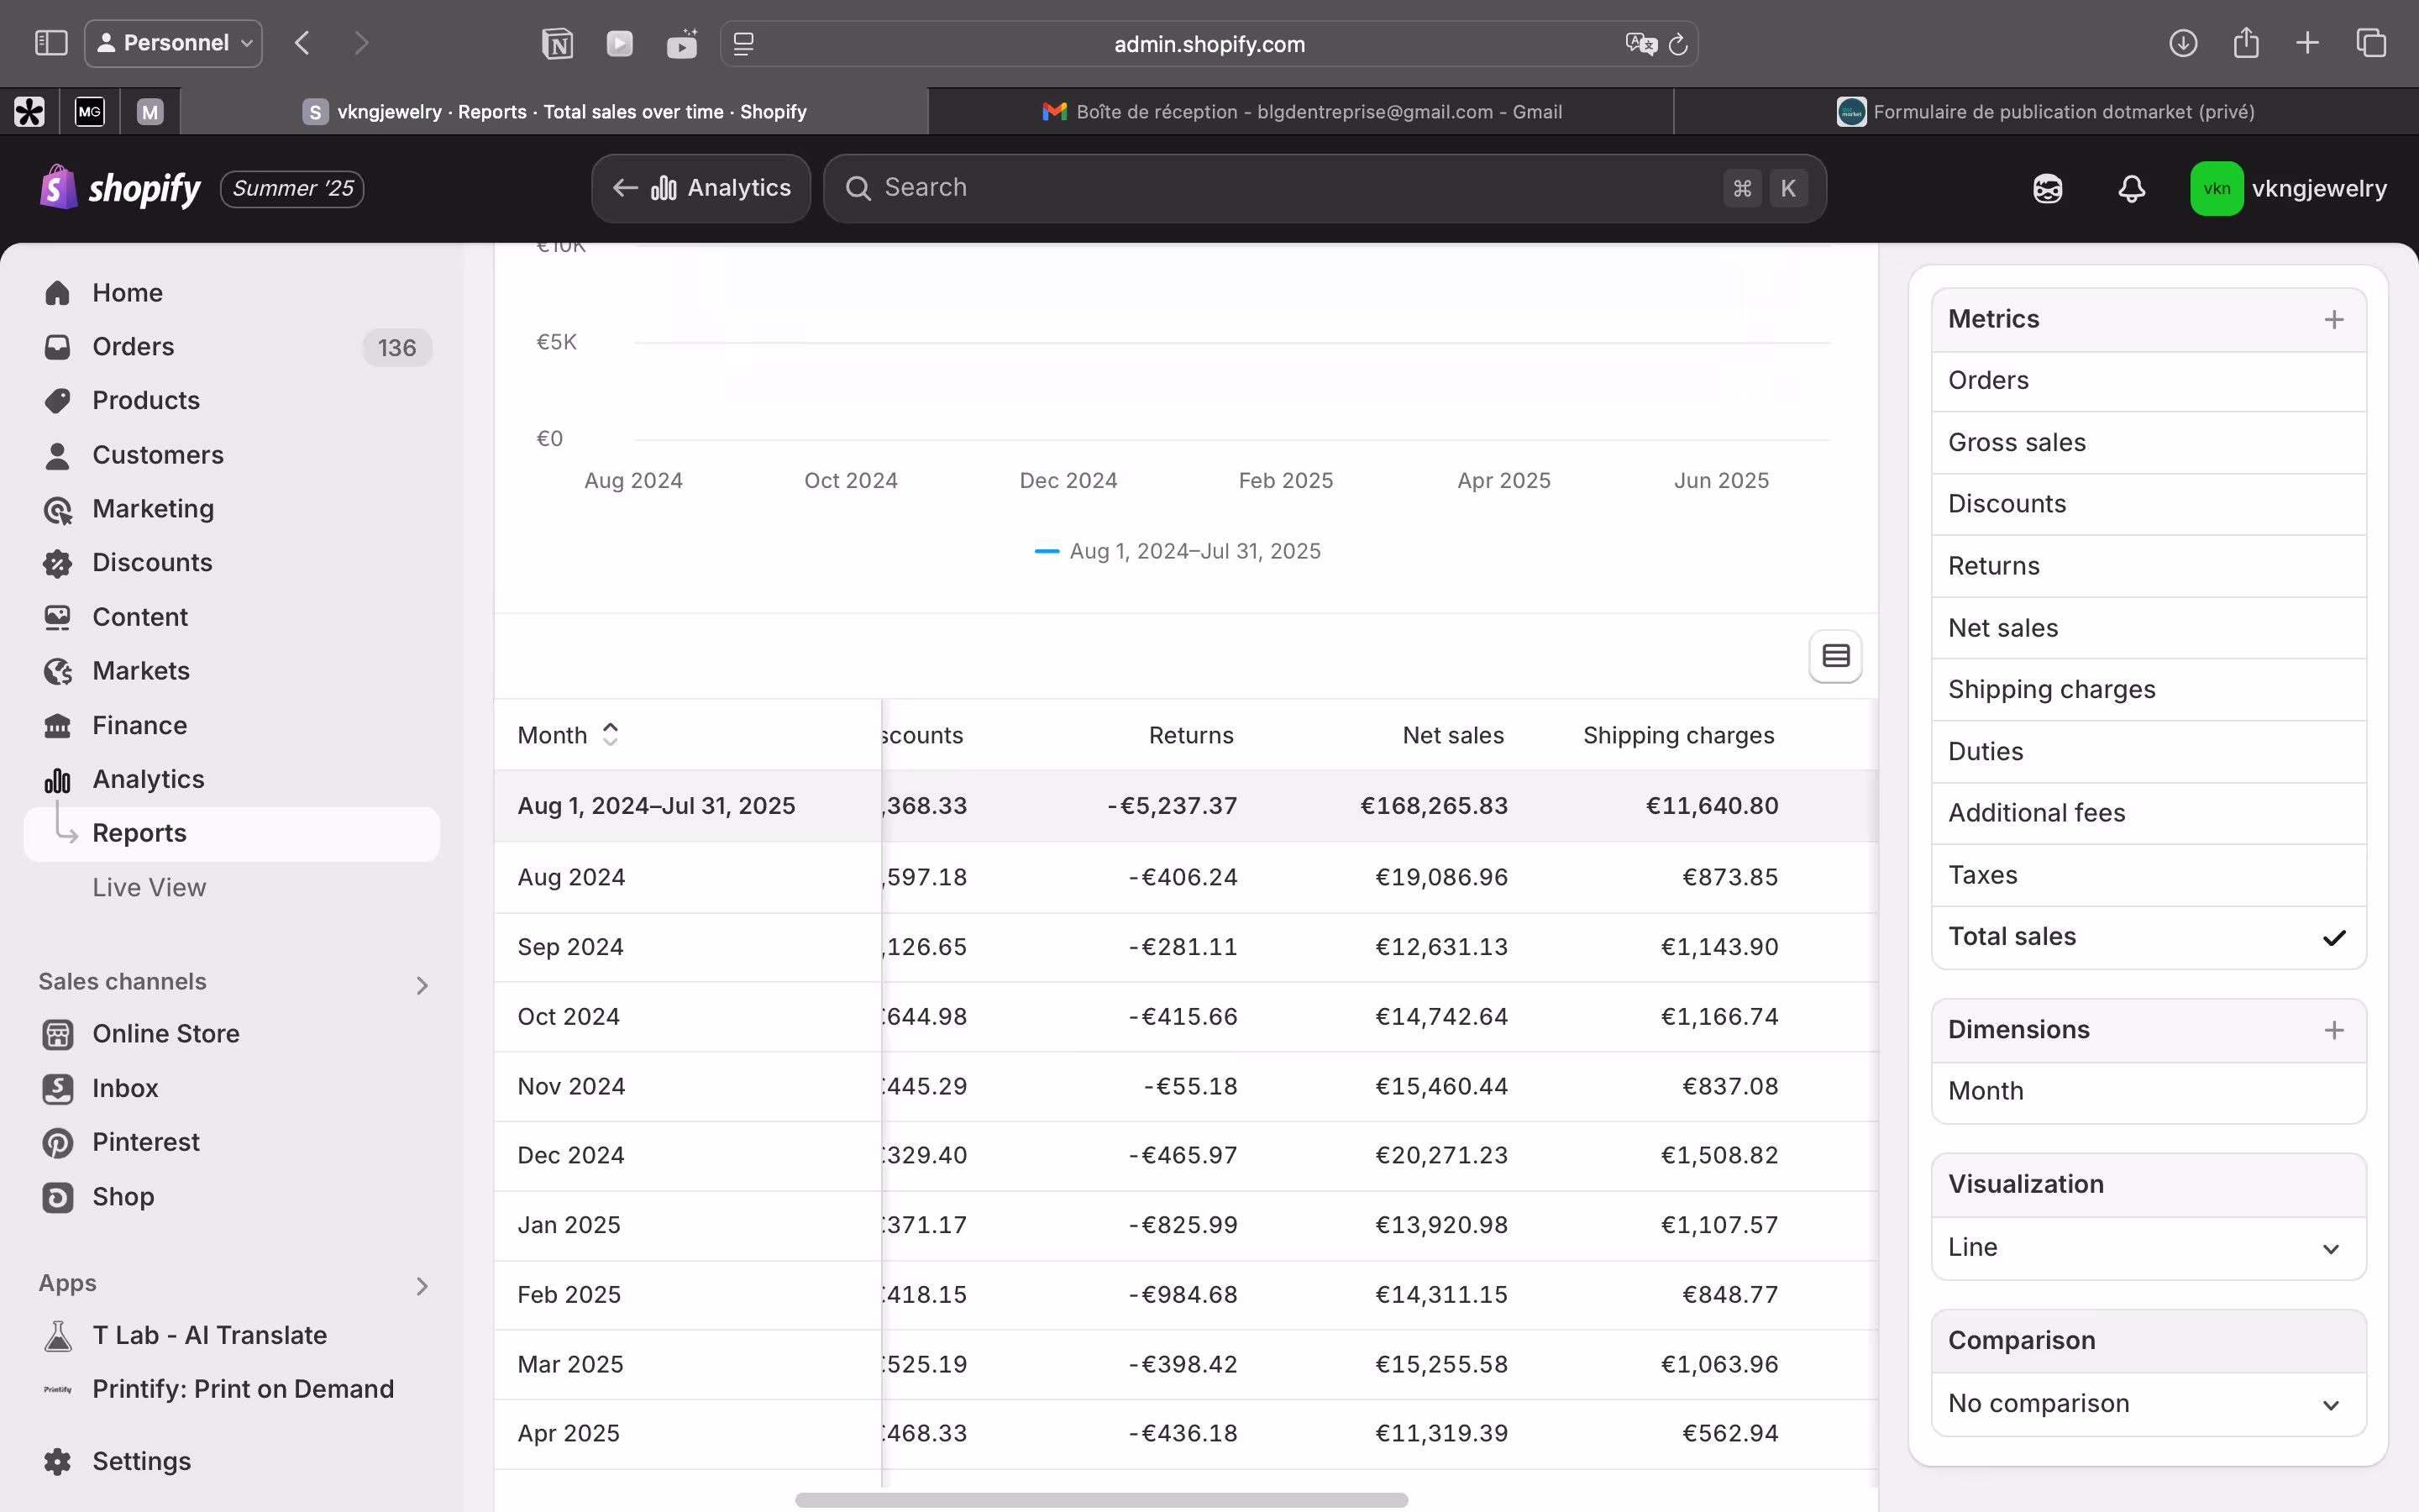
Task: Go back to Analytics
Action: point(701,188)
